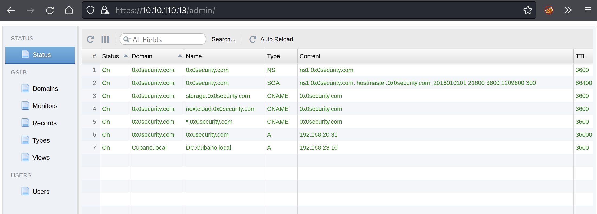
Task: Open the Firefox hamburger menu
Action: click(588, 11)
